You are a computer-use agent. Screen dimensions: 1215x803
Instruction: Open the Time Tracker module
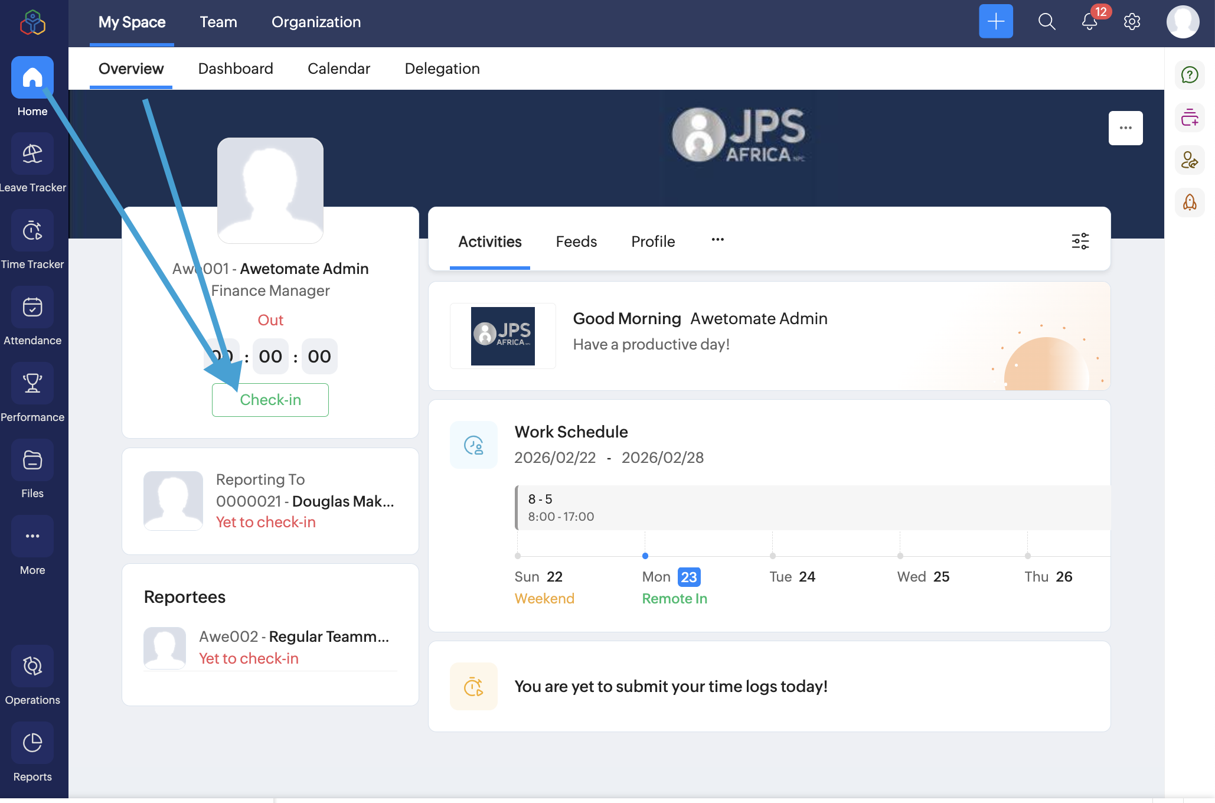point(32,231)
